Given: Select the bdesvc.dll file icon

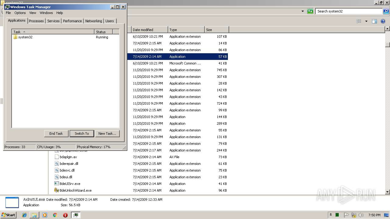Looking at the screenshot, I should point(57,170).
